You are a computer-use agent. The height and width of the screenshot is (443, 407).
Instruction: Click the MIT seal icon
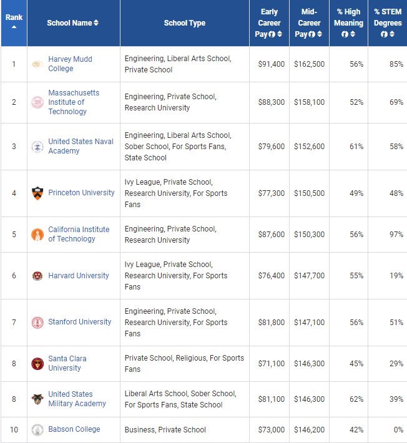pos(37,102)
